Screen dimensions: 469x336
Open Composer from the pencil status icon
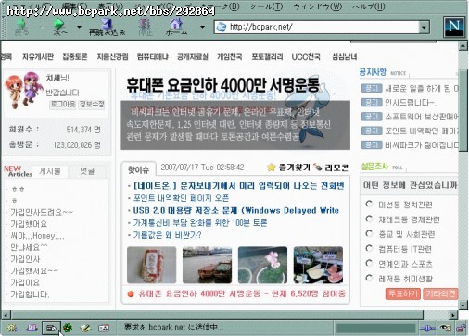(85, 328)
